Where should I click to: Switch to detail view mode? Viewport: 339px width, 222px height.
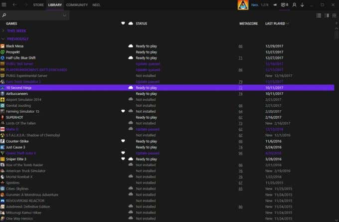[x=327, y=15]
